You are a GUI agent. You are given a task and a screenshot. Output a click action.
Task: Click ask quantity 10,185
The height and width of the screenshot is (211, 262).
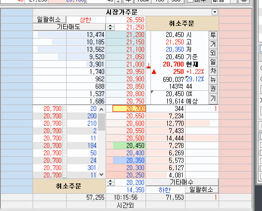[86, 42]
